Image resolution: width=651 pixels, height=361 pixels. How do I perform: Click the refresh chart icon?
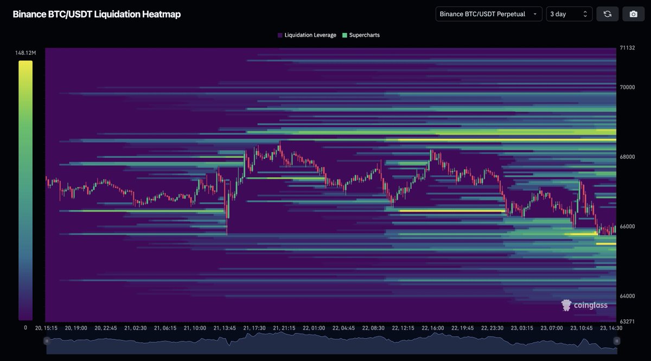tap(607, 14)
